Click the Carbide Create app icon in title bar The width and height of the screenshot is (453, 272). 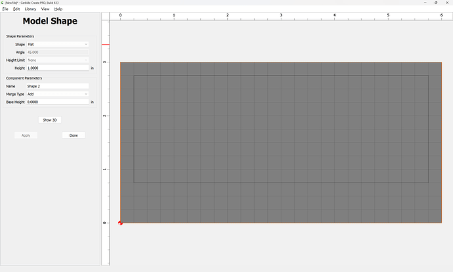(x=3, y=3)
